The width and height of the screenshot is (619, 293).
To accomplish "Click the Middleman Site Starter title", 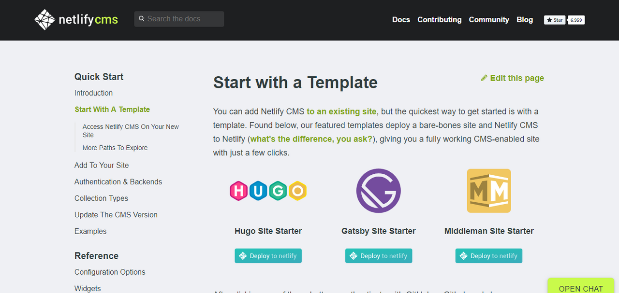I will click(x=489, y=231).
